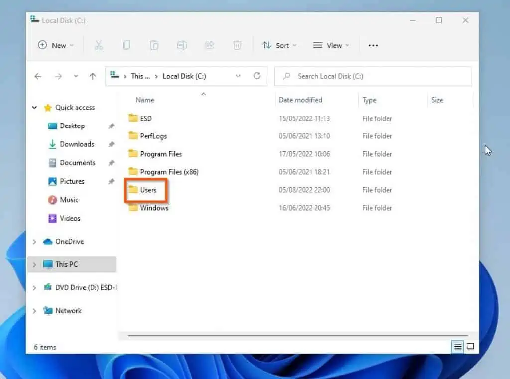Screen dimensions: 510x379
Task: Collapse Quick access in the sidebar
Action: (x=34, y=107)
